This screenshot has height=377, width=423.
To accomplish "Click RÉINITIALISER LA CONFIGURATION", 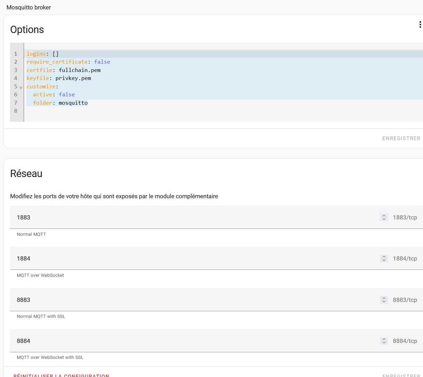I will [61, 375].
